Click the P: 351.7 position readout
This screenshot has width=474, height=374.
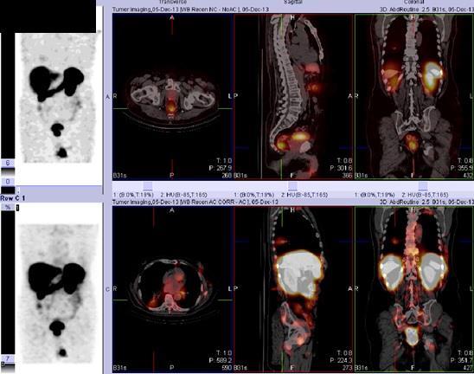(462, 360)
